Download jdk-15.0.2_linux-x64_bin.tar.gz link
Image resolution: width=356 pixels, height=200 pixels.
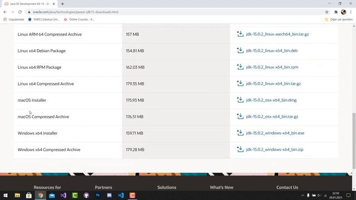click(x=273, y=84)
